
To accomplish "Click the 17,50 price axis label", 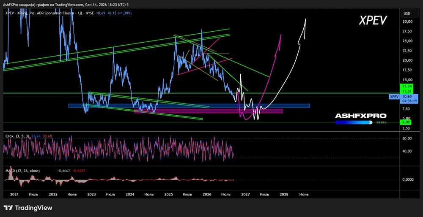I will point(407,70).
